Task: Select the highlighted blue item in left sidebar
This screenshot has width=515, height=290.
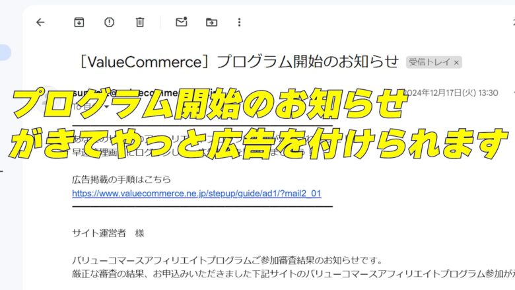Action: [5, 53]
